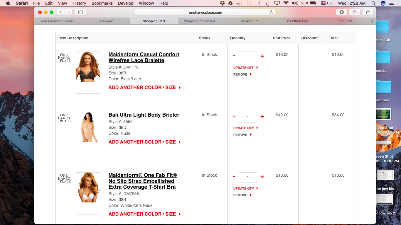Switch to the ShopandBox Order tab
The height and width of the screenshot is (225, 401).
[x=202, y=21]
